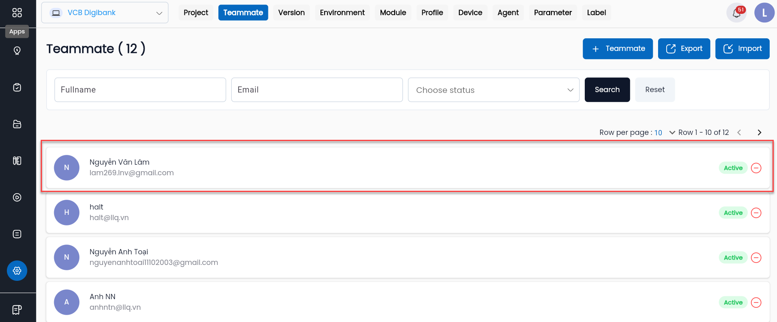This screenshot has width=777, height=322.
Task: Click the play circle sidebar icon
Action: [17, 197]
